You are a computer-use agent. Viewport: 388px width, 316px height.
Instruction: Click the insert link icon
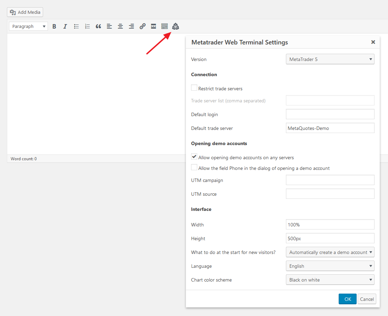pyautogui.click(x=142, y=26)
